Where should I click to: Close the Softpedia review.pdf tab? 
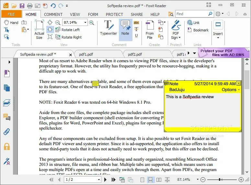point(70,55)
